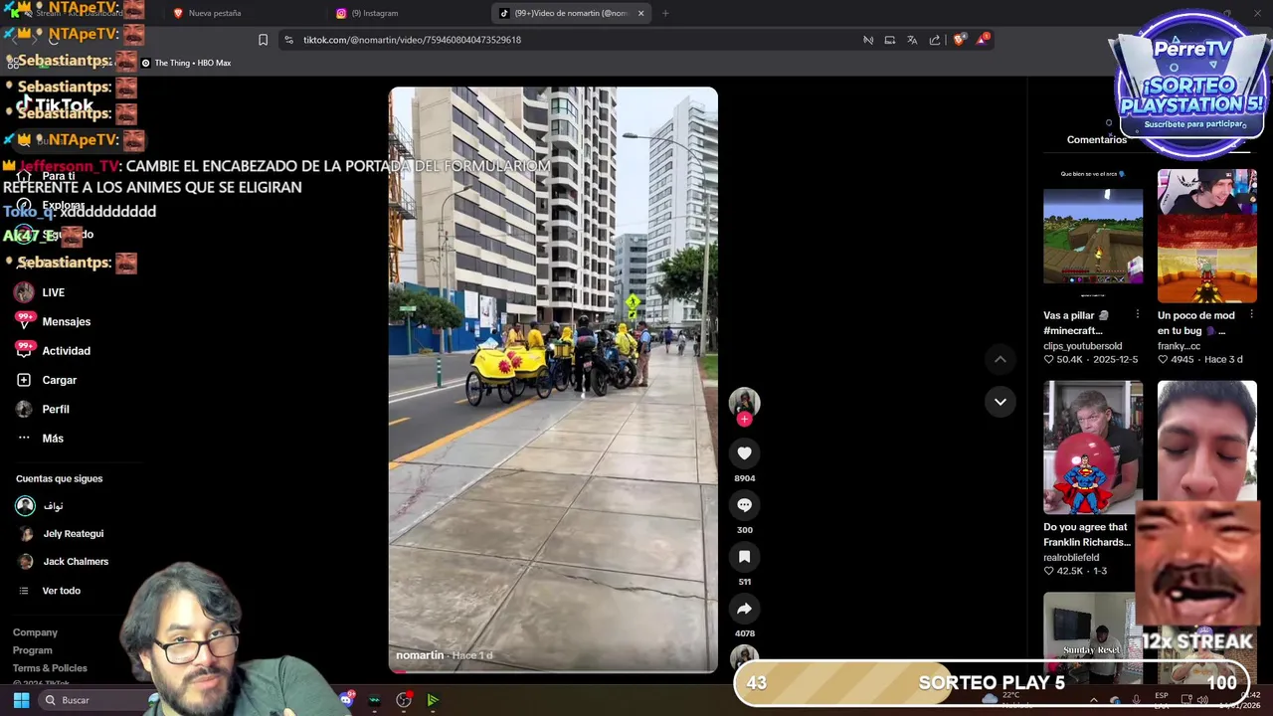1273x716 pixels.
Task: Open Minecraft 'Vas a pillar' video thumbnail
Action: [x=1093, y=236]
